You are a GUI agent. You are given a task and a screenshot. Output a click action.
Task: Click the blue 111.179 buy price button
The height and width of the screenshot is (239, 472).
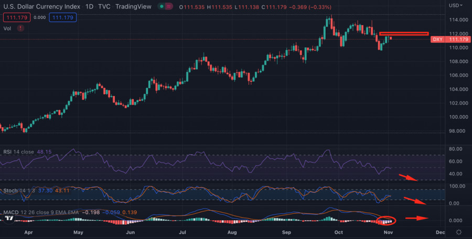point(63,17)
